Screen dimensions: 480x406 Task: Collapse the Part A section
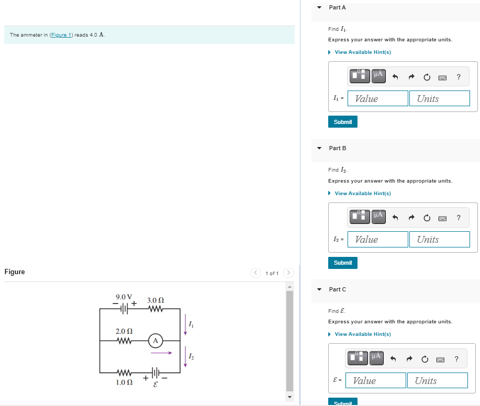pos(319,7)
